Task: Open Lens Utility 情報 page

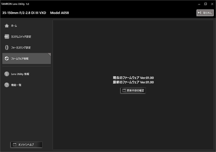Action: coord(20,74)
